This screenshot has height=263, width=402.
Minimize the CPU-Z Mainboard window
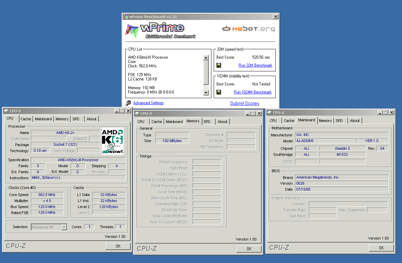(x=380, y=113)
